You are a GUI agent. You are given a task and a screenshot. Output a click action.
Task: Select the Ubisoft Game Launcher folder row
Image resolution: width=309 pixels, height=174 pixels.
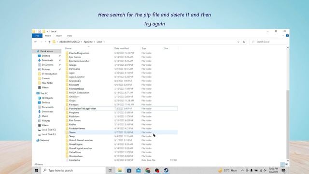(121, 140)
